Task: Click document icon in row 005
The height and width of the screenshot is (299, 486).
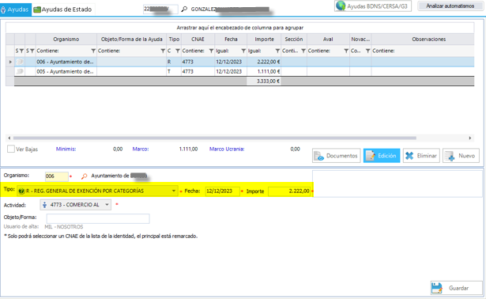Action: (20, 71)
